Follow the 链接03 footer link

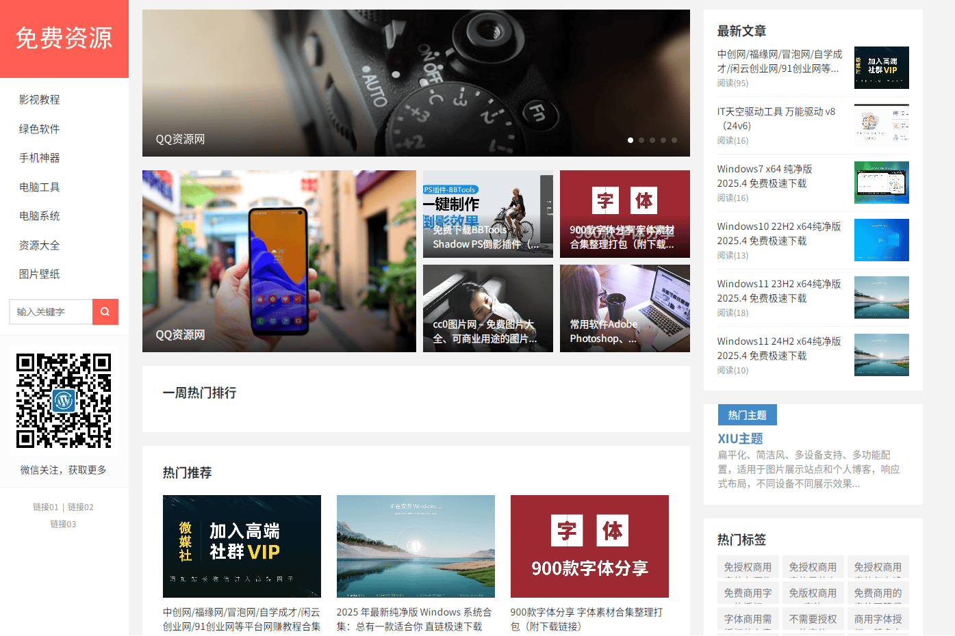pos(63,525)
